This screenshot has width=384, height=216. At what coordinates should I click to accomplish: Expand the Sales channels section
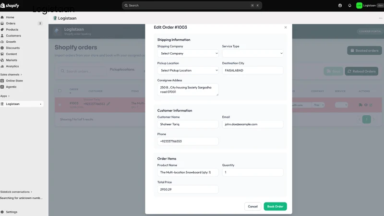coord(11,74)
